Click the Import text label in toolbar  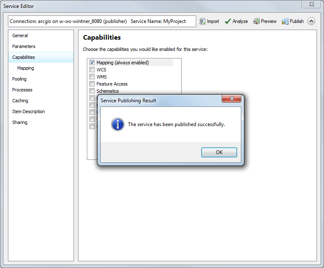(x=213, y=21)
